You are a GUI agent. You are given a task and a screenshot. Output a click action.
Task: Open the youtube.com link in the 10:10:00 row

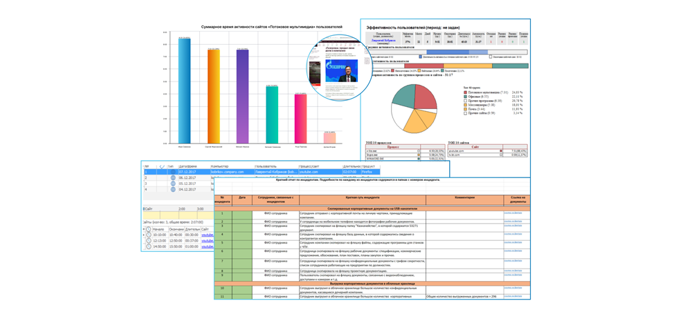tap(208, 235)
